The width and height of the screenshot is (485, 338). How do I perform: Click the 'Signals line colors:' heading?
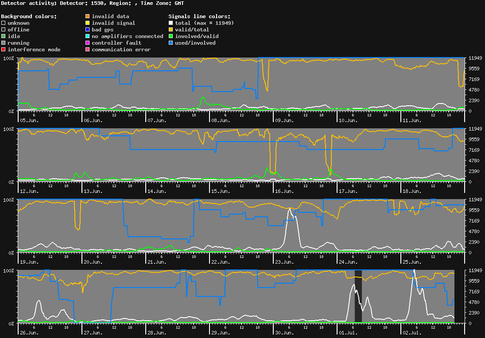(199, 16)
